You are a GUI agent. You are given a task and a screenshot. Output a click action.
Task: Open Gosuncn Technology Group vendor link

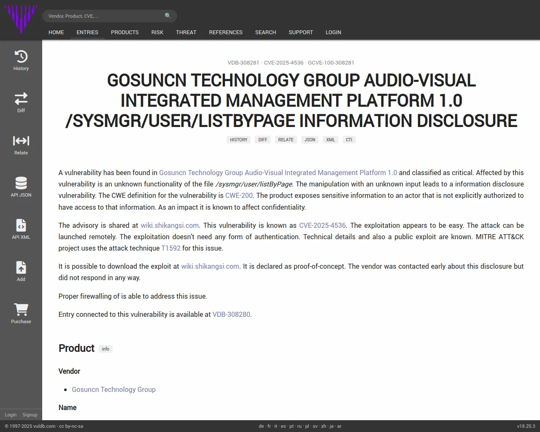(x=113, y=389)
